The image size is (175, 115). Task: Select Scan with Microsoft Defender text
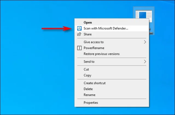coord(106,28)
